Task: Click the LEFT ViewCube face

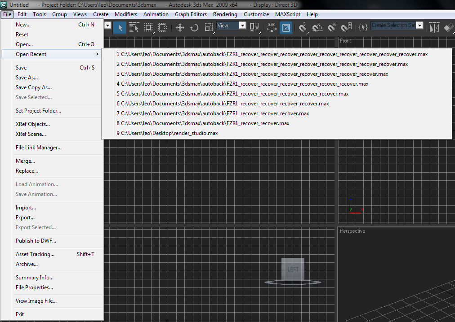Action: (x=293, y=269)
